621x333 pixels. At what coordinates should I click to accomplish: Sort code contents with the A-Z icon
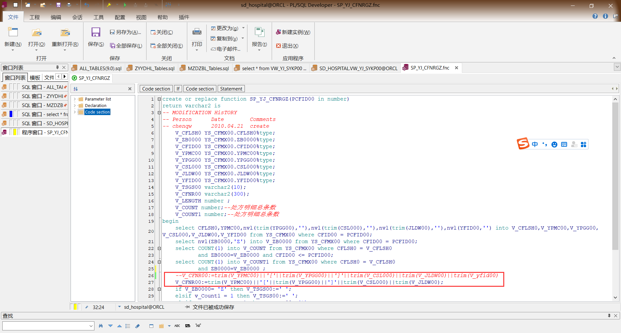[x=76, y=89]
